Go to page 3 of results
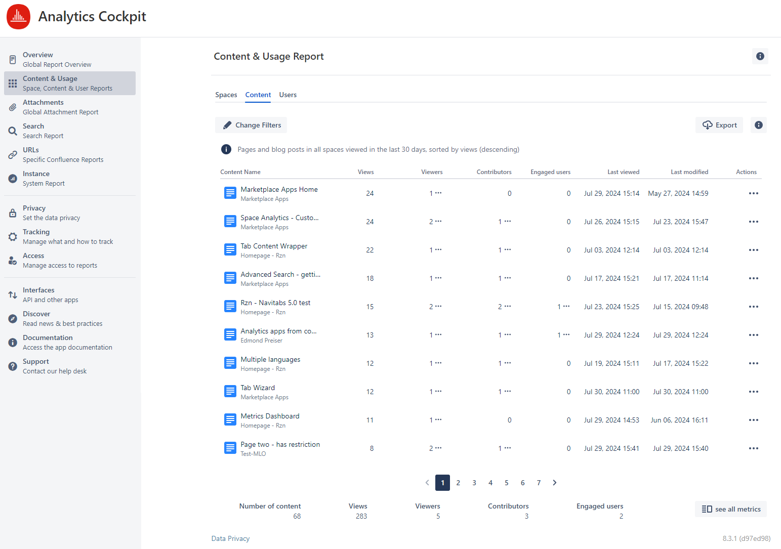This screenshot has height=549, width=781. point(474,483)
